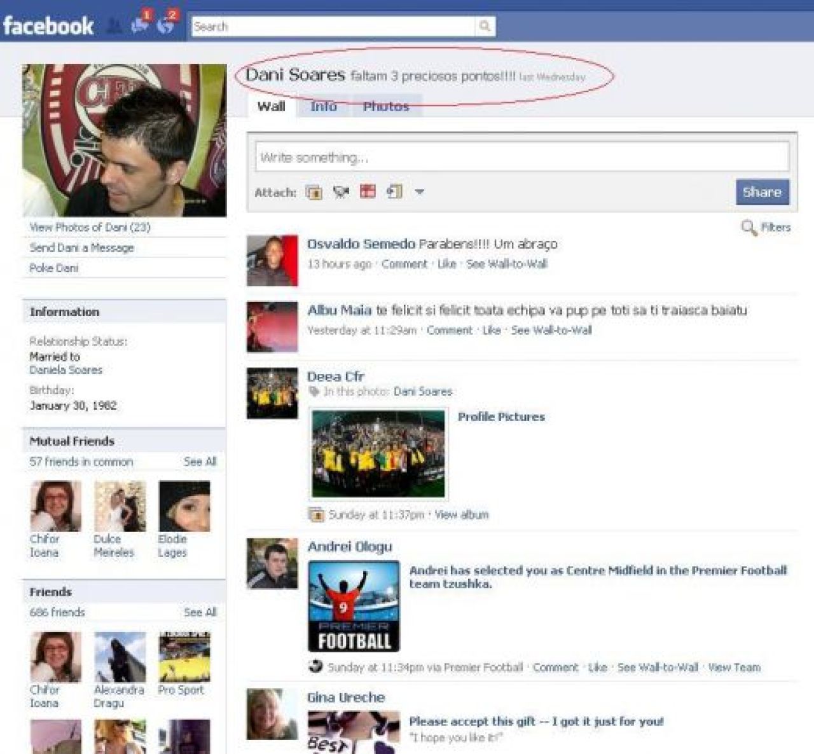Attach a link using the fourth Attach icon
Viewport: 814px width, 754px height.
[394, 191]
